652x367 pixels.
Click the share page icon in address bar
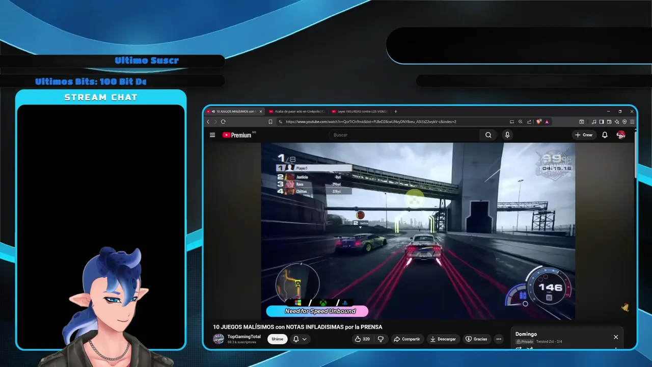tap(529, 122)
